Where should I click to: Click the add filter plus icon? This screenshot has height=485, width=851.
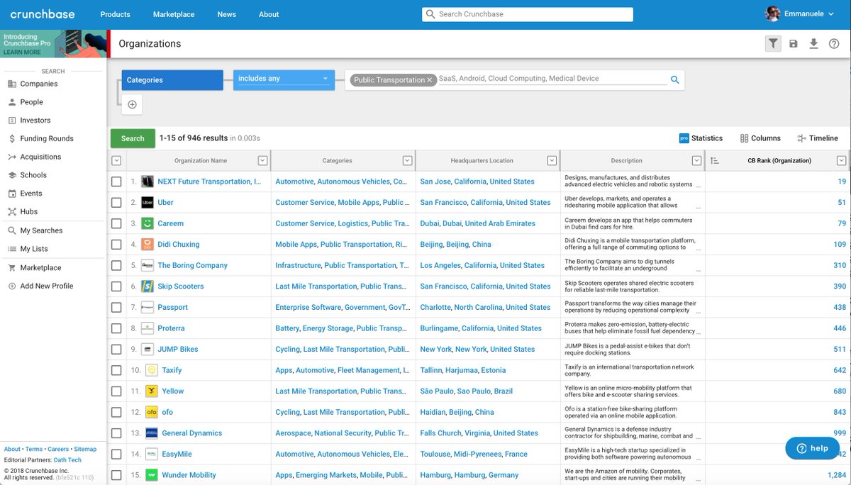coord(132,104)
